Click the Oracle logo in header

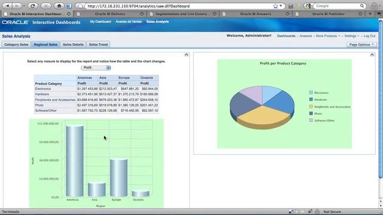click(15, 22)
